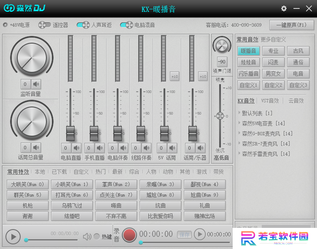The width and height of the screenshot is (317, 249).
Task: Click the effects player volume icon
Action: 87,237
